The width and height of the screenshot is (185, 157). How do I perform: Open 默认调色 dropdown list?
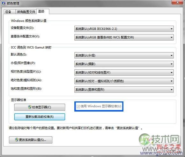[x=124, y=55]
